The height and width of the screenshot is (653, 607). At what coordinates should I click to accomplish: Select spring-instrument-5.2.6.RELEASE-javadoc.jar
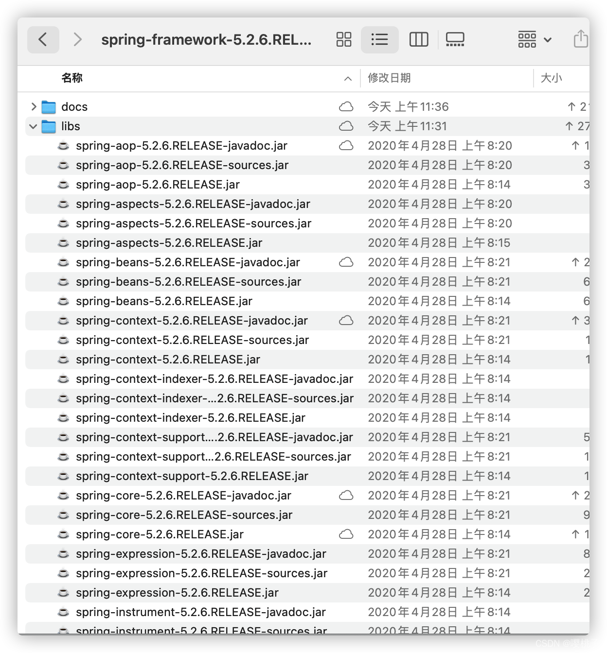(x=201, y=612)
